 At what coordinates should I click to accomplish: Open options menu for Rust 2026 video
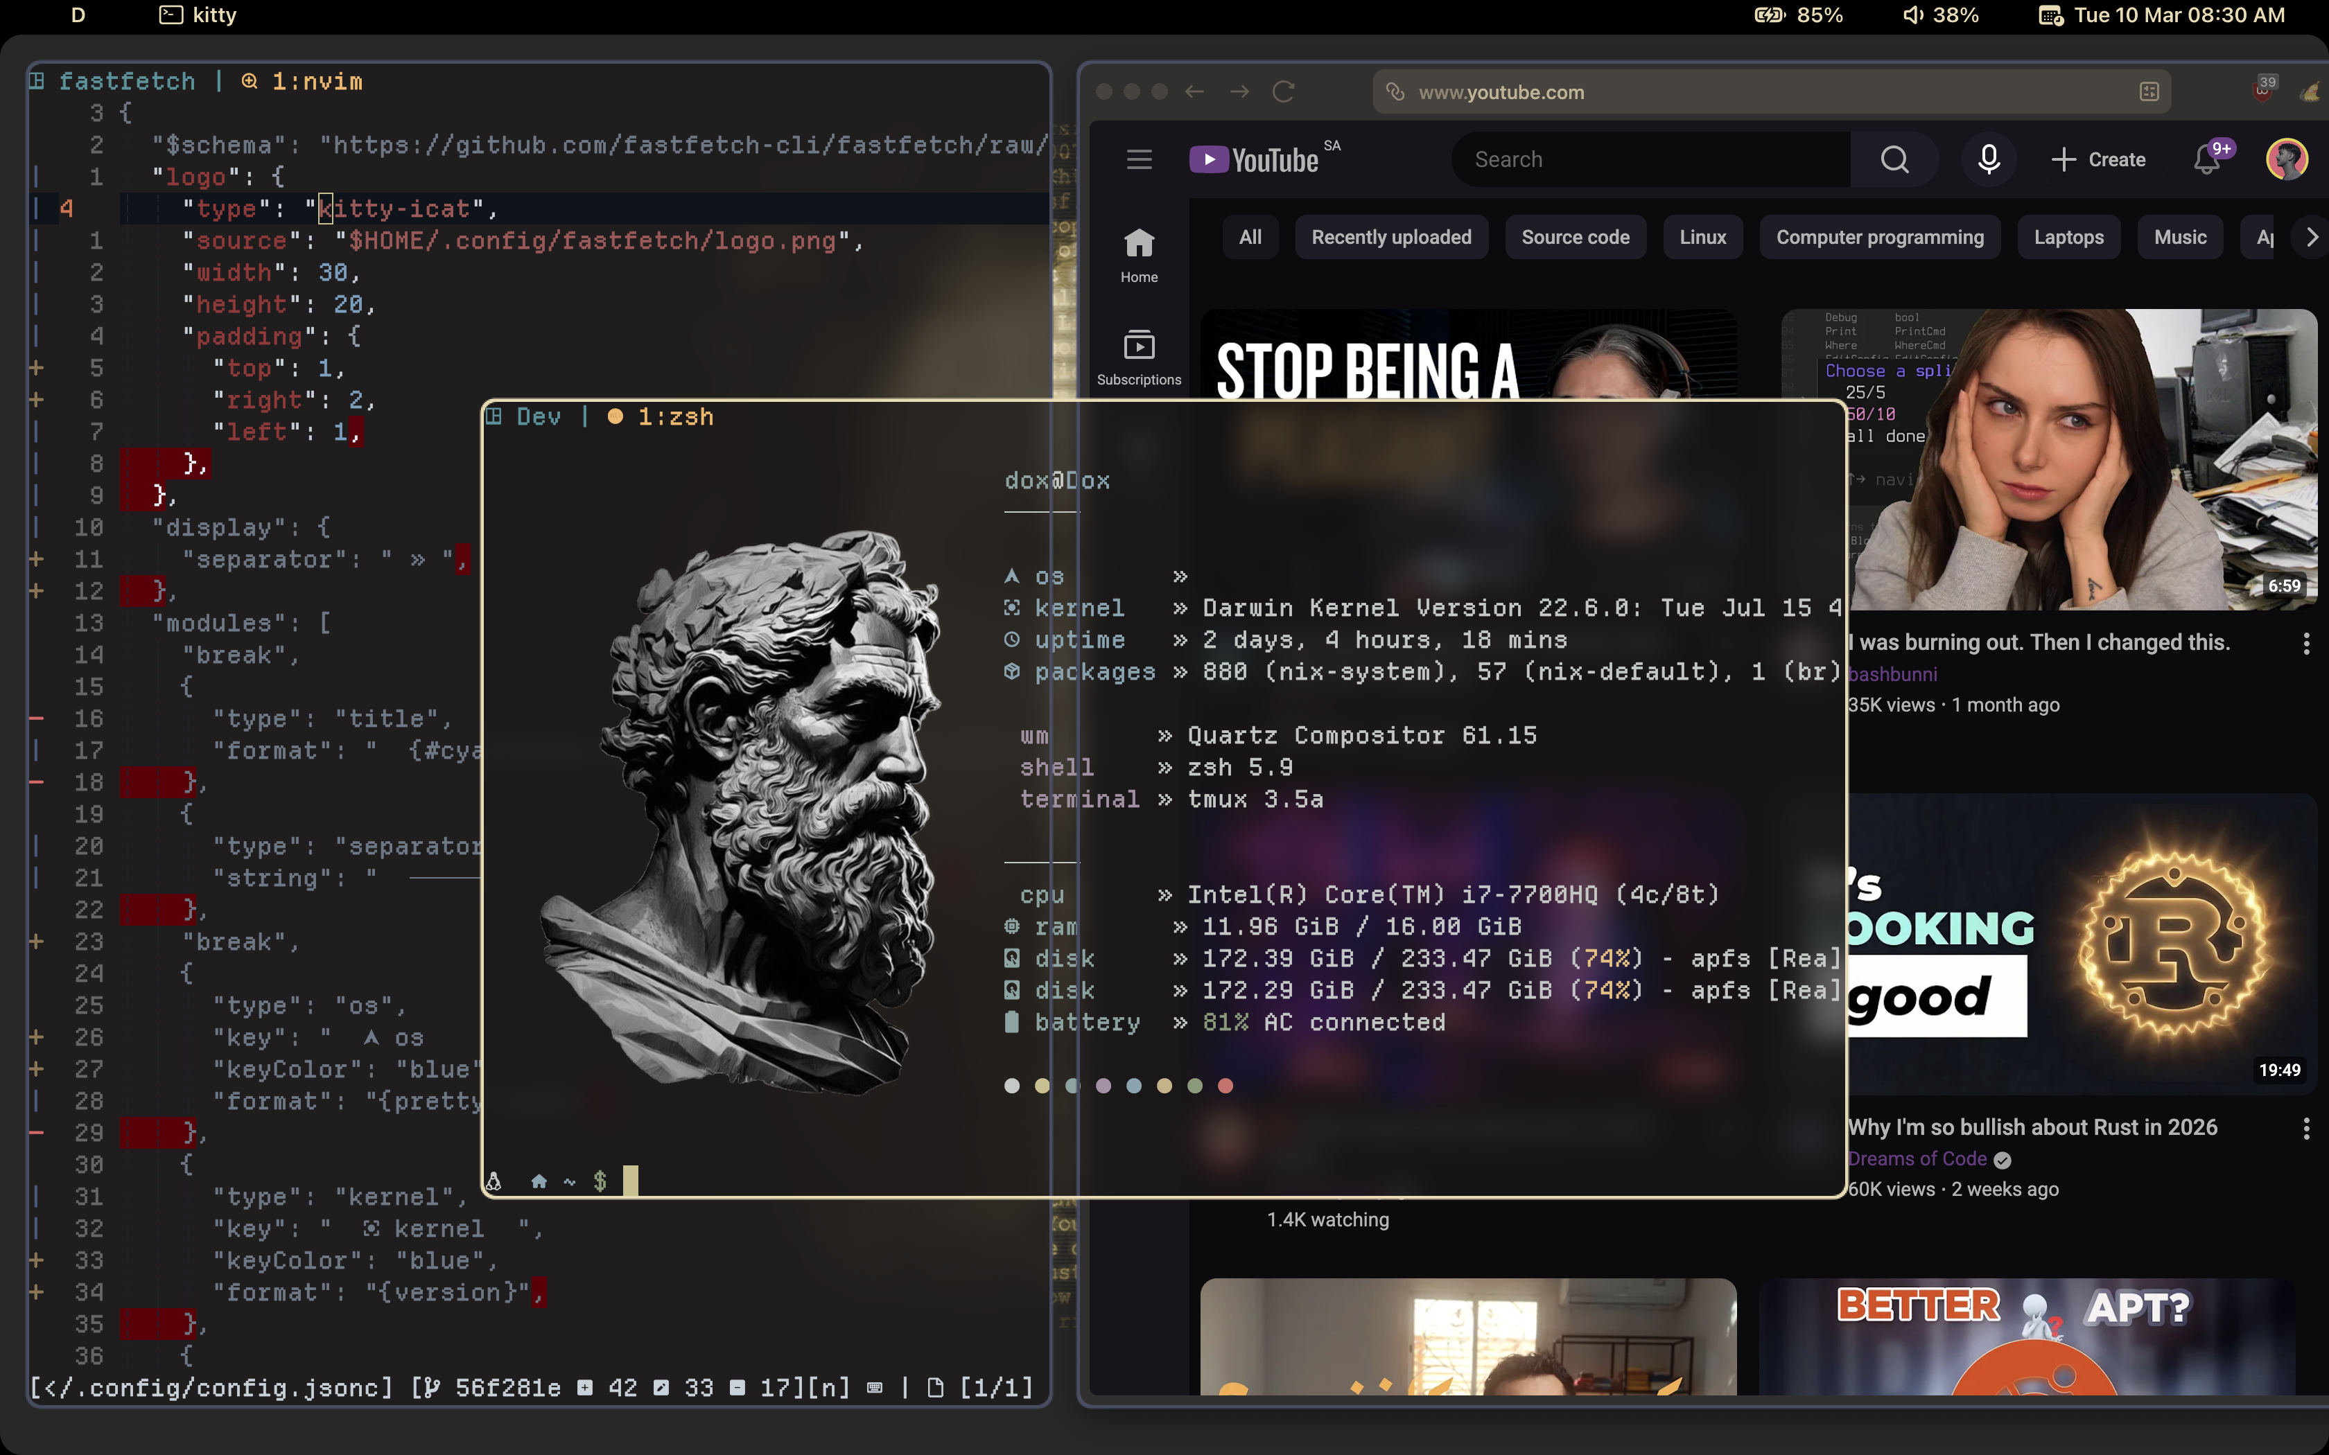[2306, 1129]
